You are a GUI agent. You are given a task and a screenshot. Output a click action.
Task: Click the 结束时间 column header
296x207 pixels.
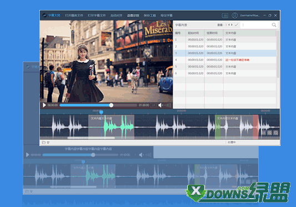coord(212,33)
